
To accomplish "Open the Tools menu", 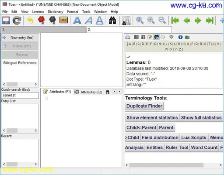I will [x=86, y=12].
